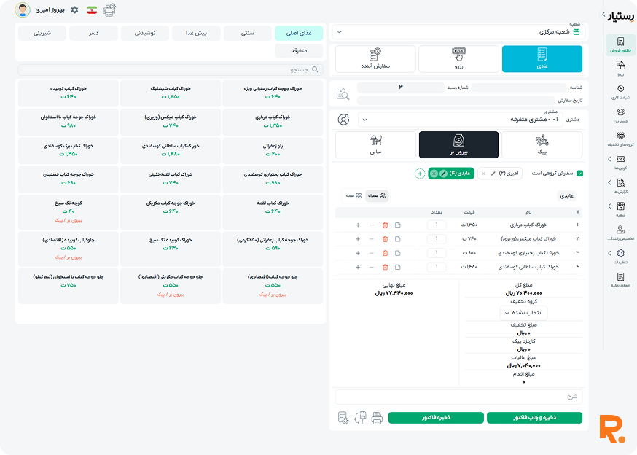
Task: Add خوراک کباب شیشلیک product card
Action: click(x=171, y=93)
